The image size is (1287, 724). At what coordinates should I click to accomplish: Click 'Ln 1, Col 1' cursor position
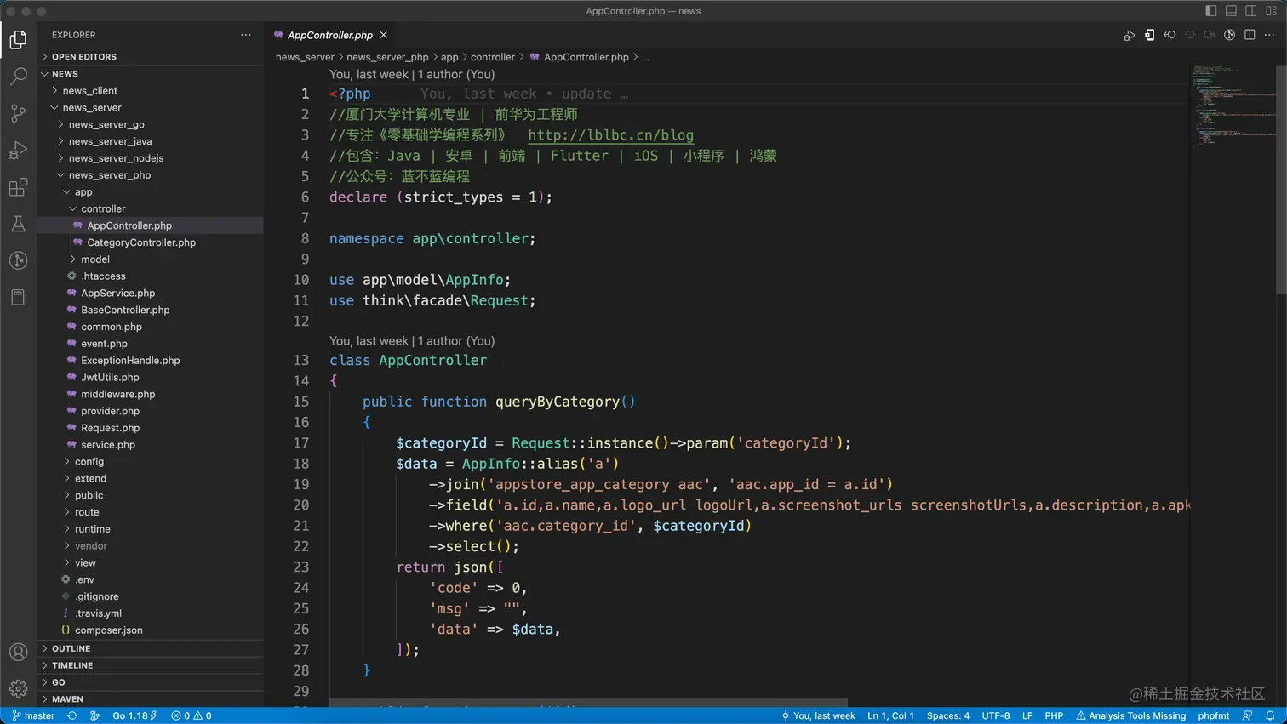pyautogui.click(x=890, y=715)
